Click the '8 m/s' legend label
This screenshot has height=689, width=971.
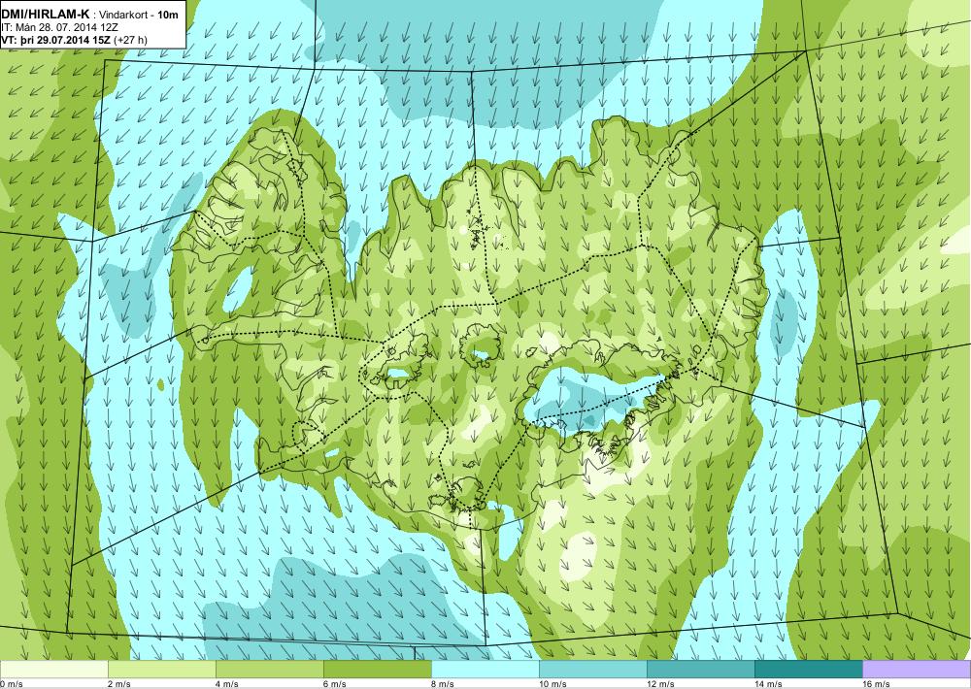(444, 684)
